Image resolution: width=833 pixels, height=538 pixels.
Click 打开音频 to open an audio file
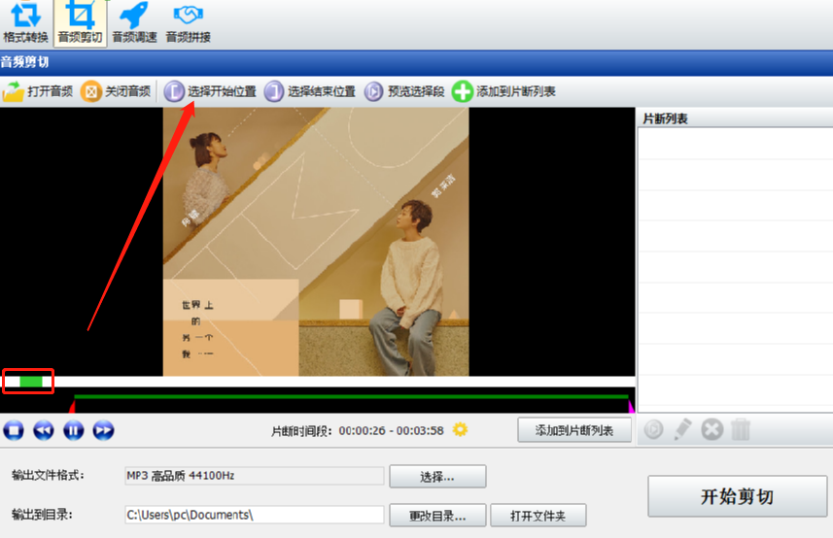pos(38,91)
